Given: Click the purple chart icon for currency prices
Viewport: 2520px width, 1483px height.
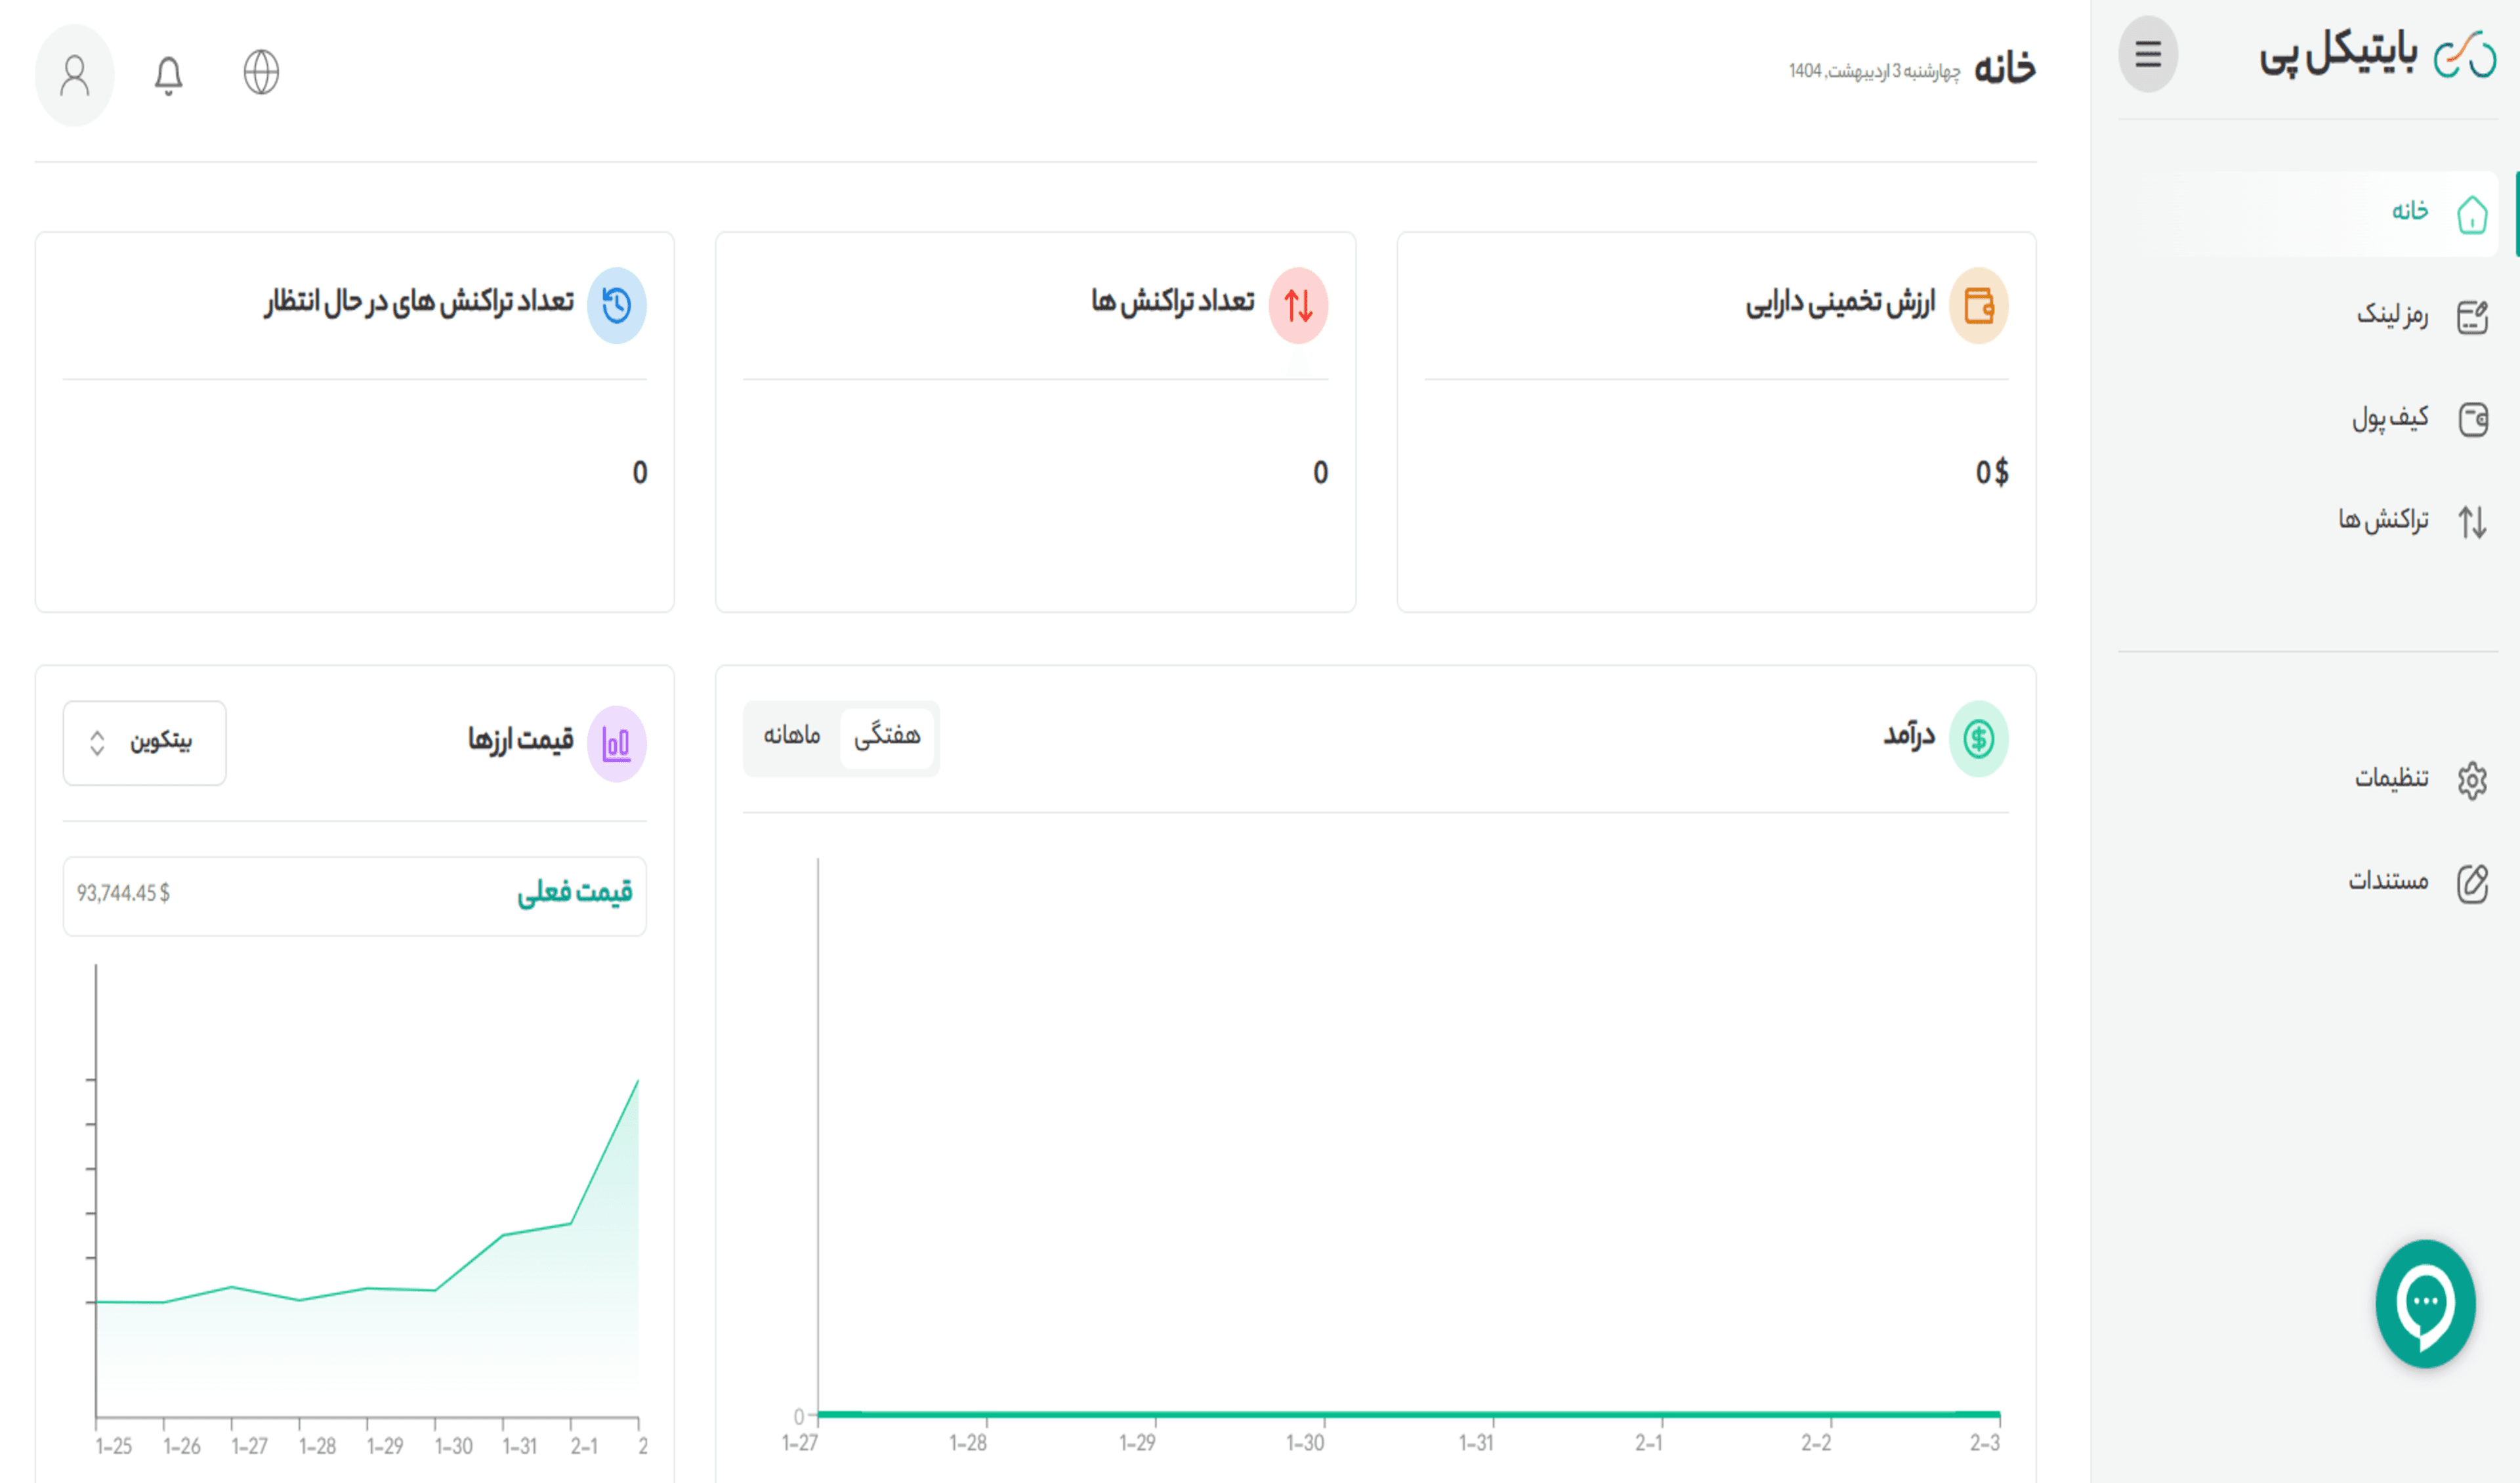Looking at the screenshot, I should (617, 744).
